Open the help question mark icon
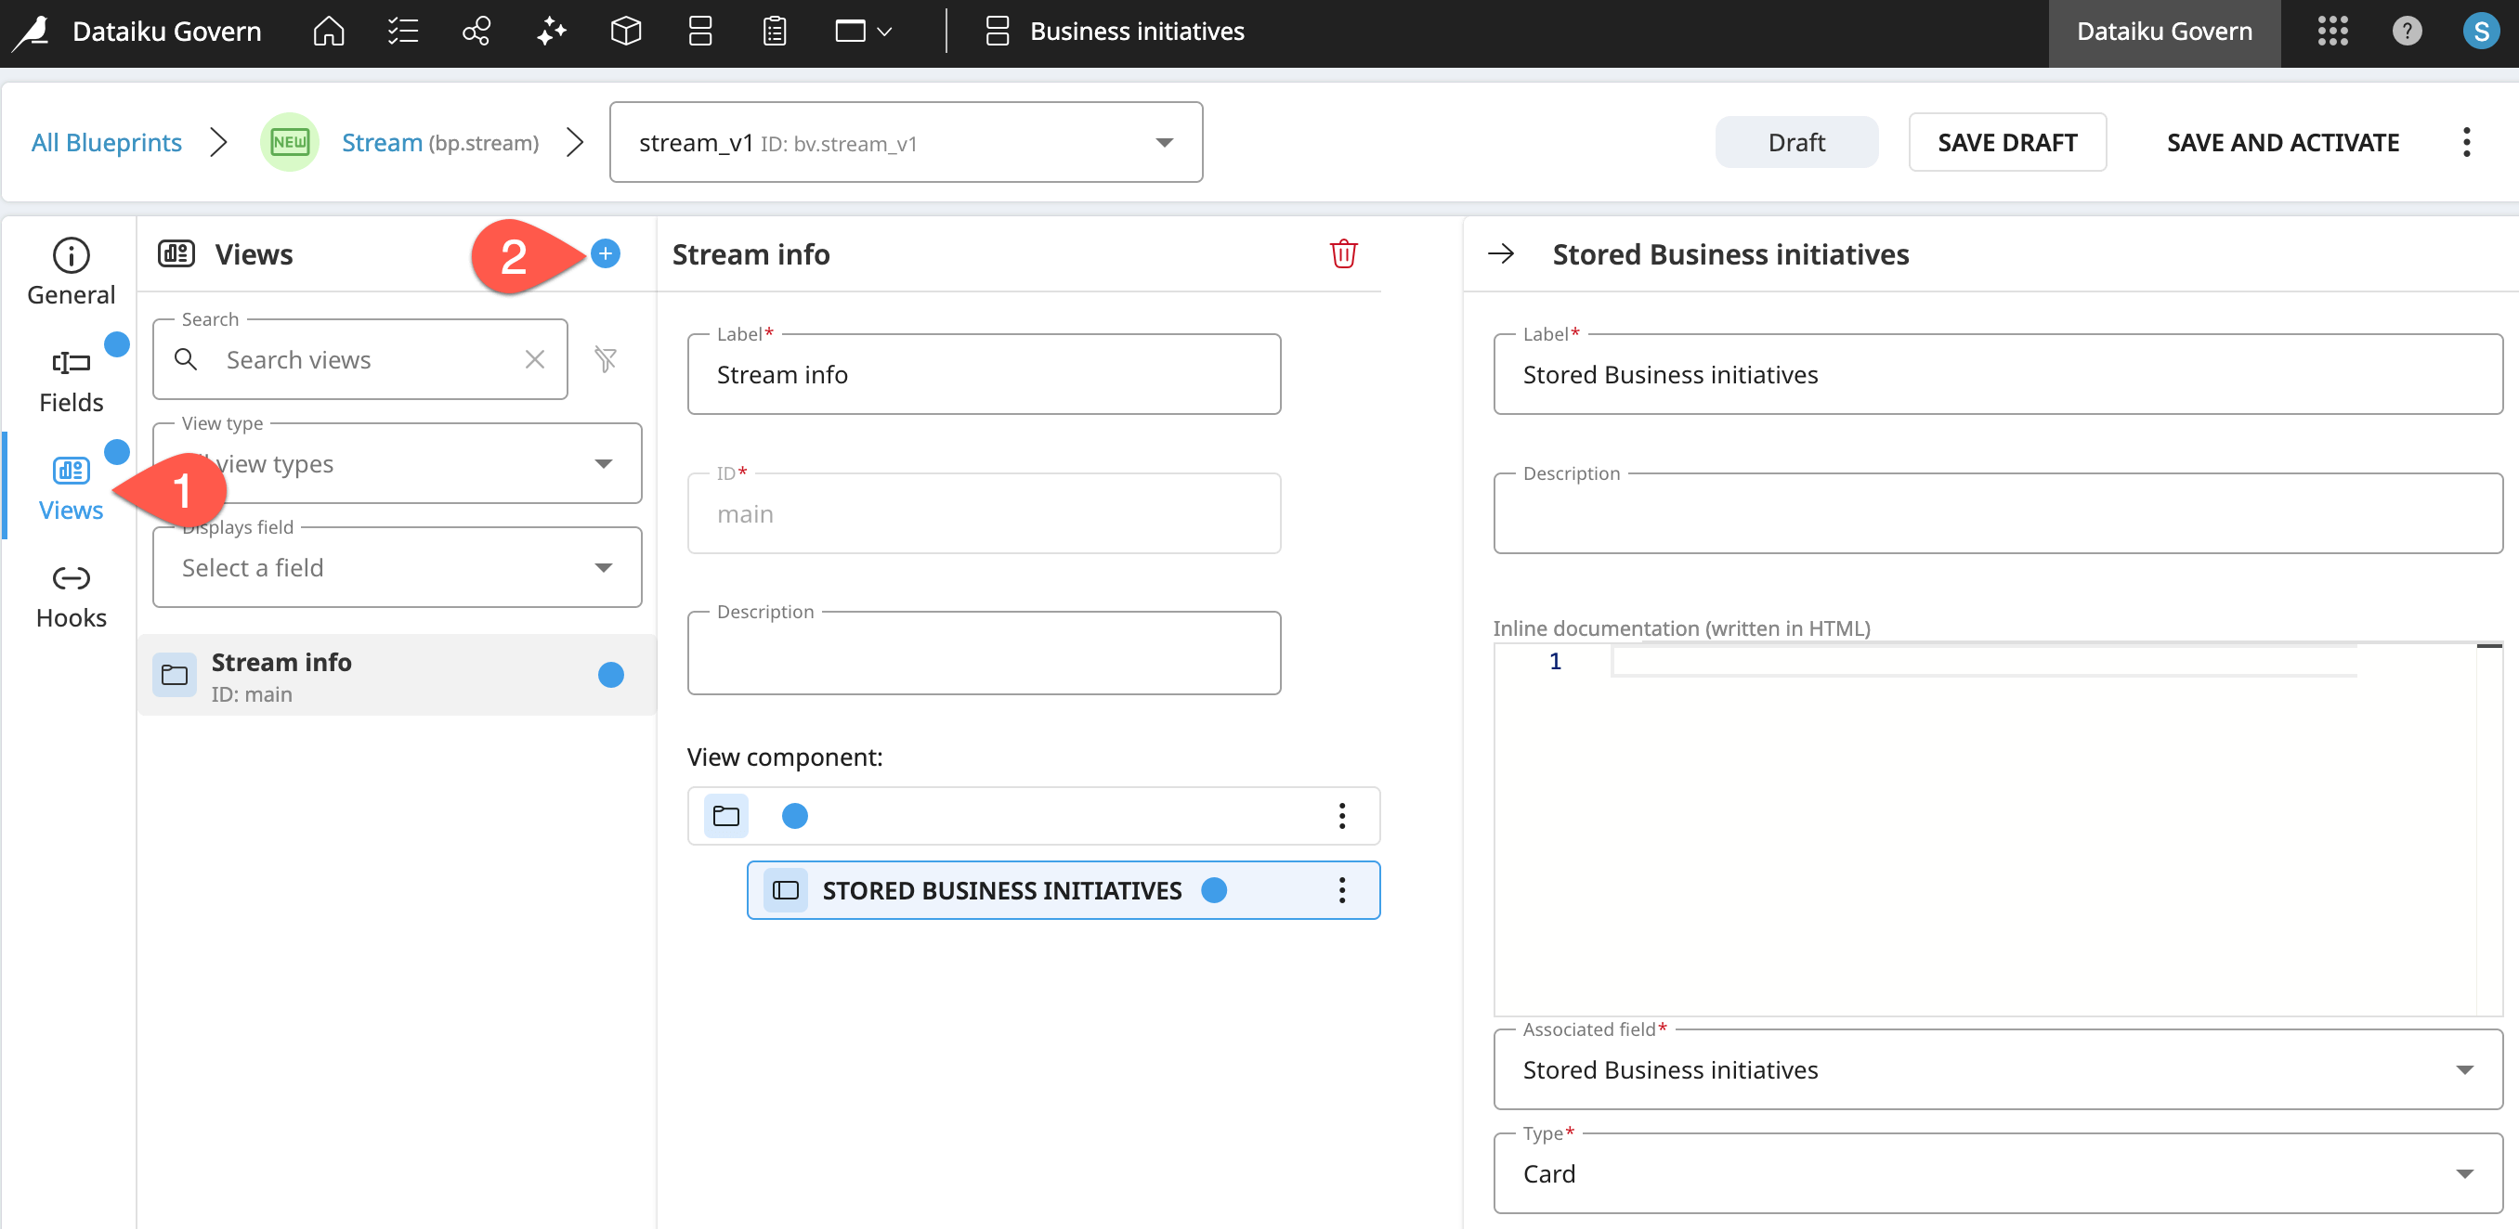 pyautogui.click(x=2407, y=31)
